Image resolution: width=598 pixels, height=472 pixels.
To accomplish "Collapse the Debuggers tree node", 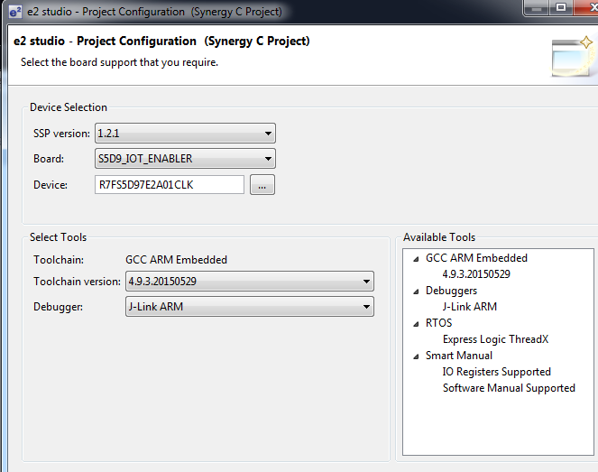I will (416, 292).
